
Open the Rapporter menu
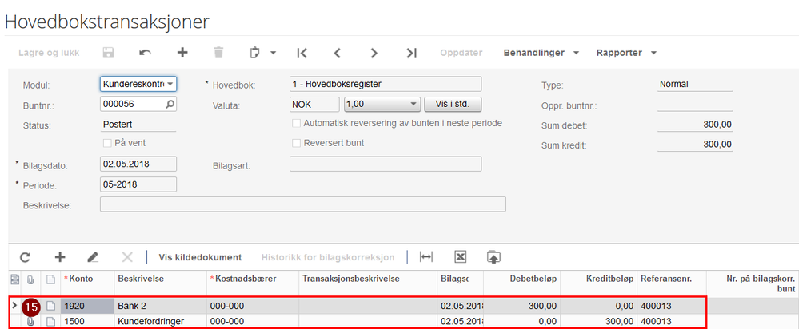click(625, 53)
